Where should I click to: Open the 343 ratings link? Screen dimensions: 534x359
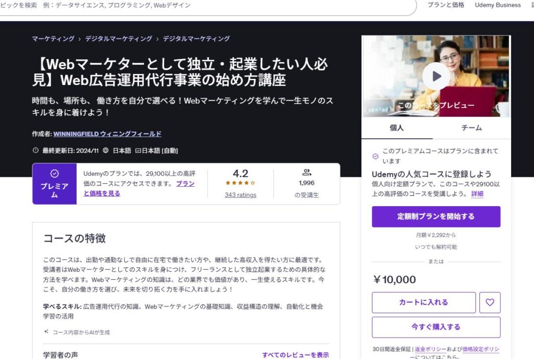240,195
